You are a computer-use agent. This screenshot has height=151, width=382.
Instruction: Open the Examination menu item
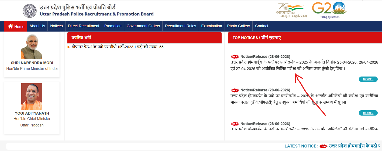[212, 26]
